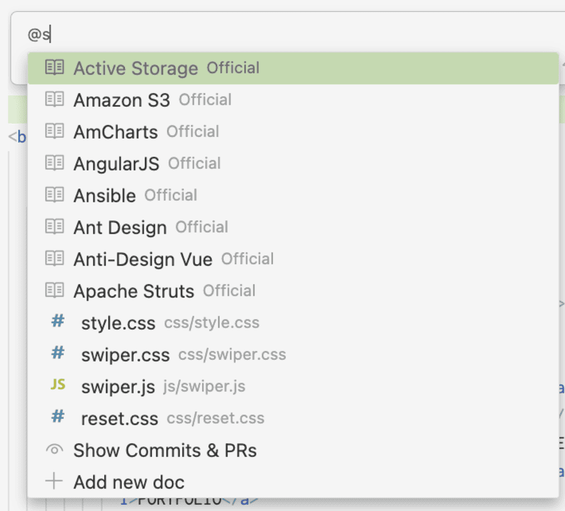Image resolution: width=565 pixels, height=511 pixels.
Task: Choose the style.css file suggestion
Action: click(293, 323)
